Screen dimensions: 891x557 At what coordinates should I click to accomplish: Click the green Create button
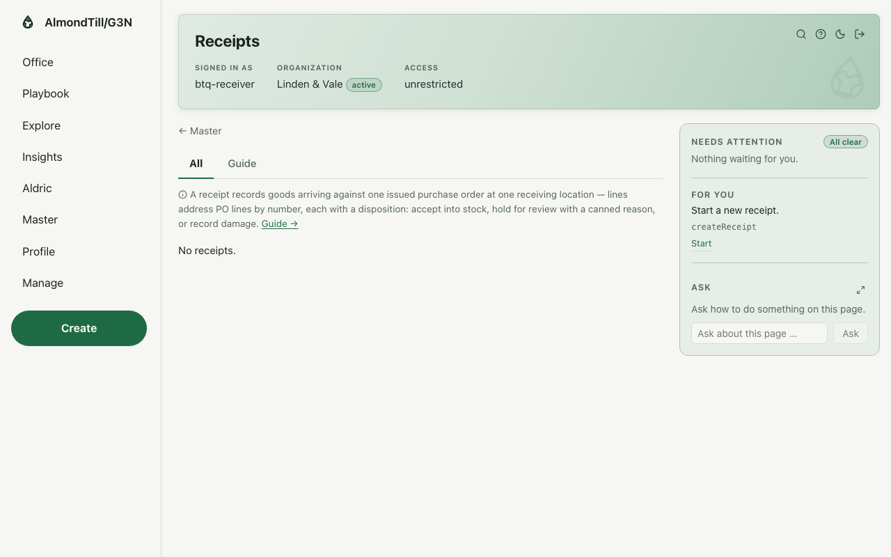(79, 328)
